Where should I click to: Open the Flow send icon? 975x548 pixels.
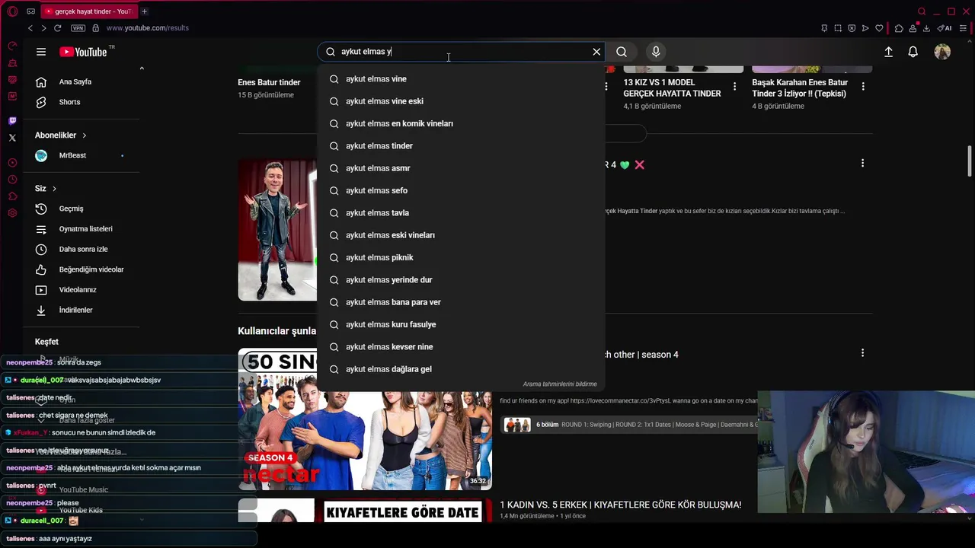tap(865, 28)
